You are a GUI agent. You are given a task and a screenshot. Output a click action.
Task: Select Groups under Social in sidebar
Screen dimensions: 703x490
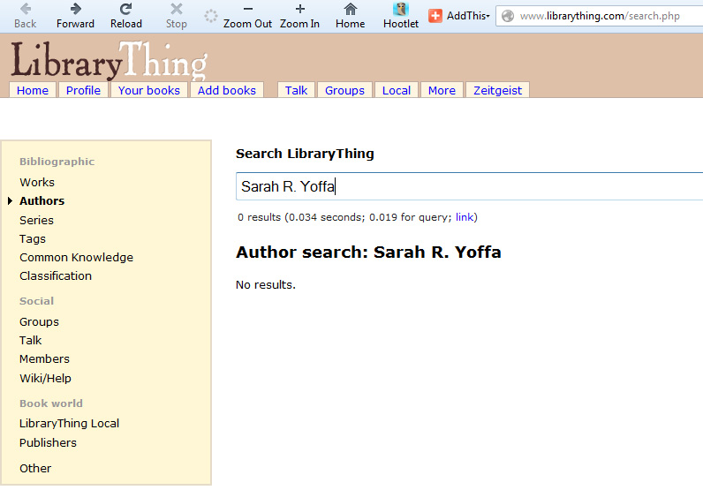(x=40, y=322)
